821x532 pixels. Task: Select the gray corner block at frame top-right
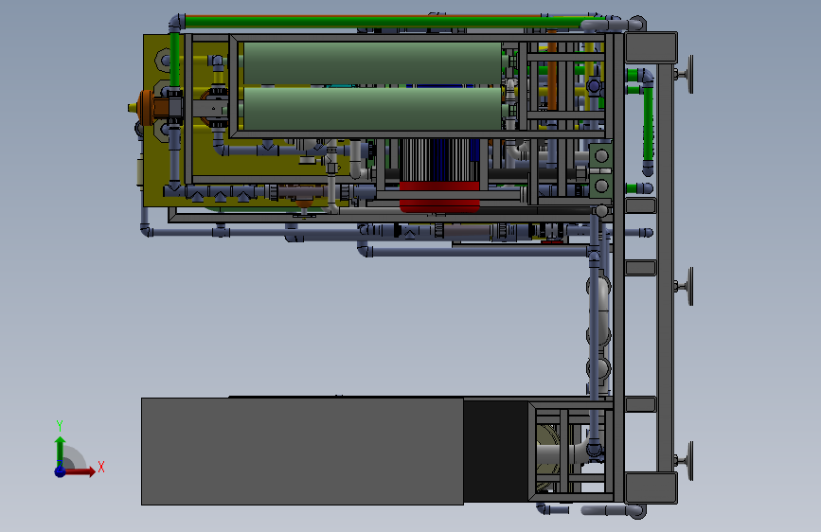pyautogui.click(x=651, y=47)
